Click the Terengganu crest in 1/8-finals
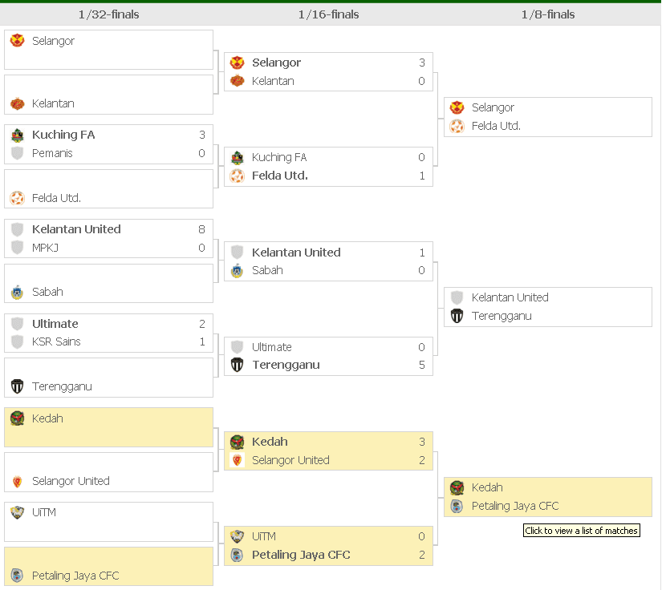662x590 pixels. pos(457,316)
